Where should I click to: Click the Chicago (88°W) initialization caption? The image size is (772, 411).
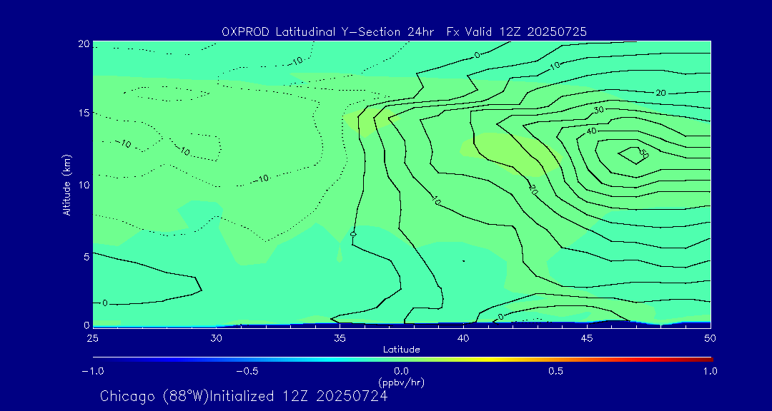(244, 396)
